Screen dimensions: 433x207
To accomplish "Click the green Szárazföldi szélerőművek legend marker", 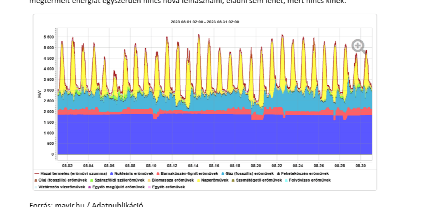I will click(92, 180).
